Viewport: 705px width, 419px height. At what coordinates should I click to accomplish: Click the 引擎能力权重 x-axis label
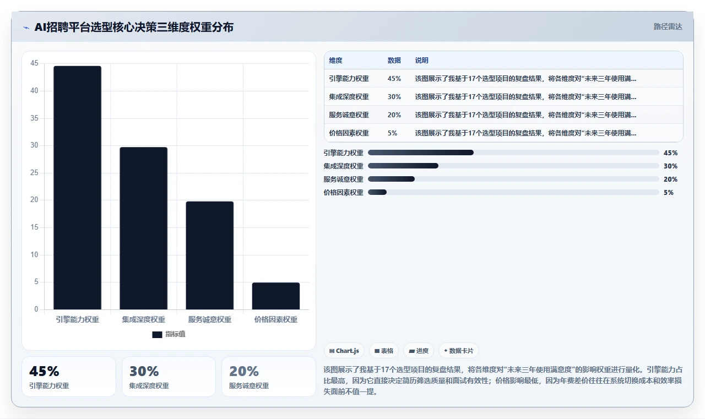tap(77, 319)
